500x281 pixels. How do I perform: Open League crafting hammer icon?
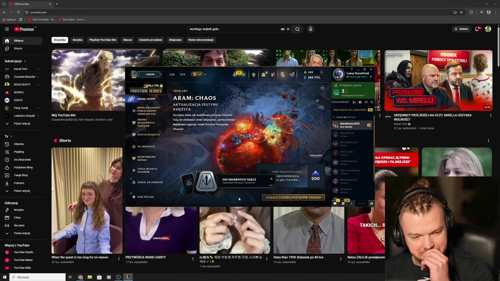[x=273, y=75]
